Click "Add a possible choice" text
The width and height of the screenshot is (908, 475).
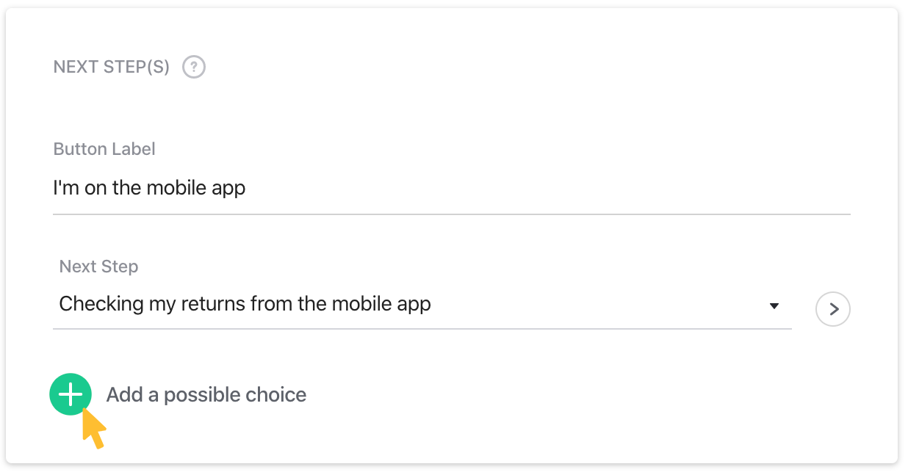[x=206, y=395]
